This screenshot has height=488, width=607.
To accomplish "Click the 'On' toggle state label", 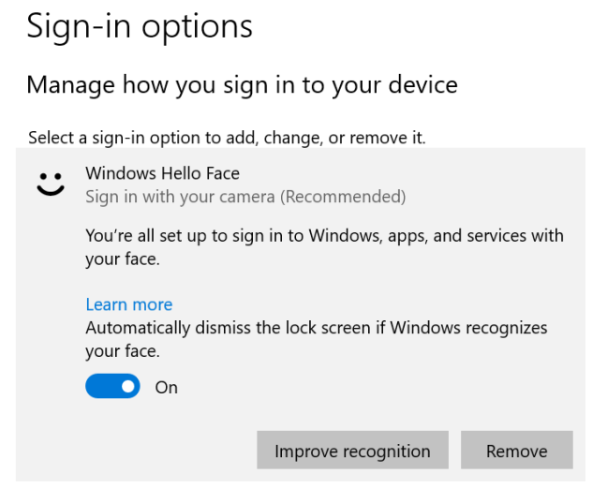I will tap(167, 388).
